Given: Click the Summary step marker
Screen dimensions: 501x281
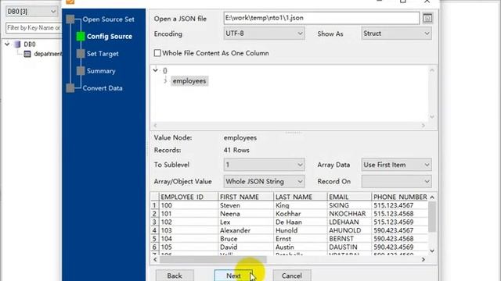Looking at the screenshot, I should pos(81,71).
